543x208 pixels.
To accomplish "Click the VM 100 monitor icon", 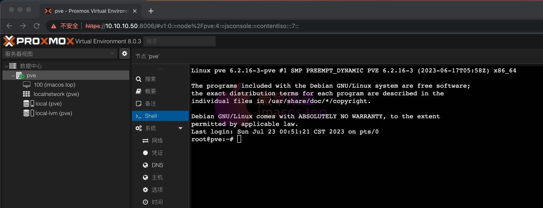I will 27,85.
